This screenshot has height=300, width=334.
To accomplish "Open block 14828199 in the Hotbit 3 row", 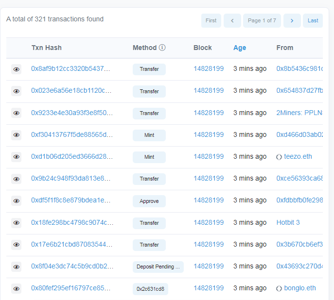I will point(209,222).
